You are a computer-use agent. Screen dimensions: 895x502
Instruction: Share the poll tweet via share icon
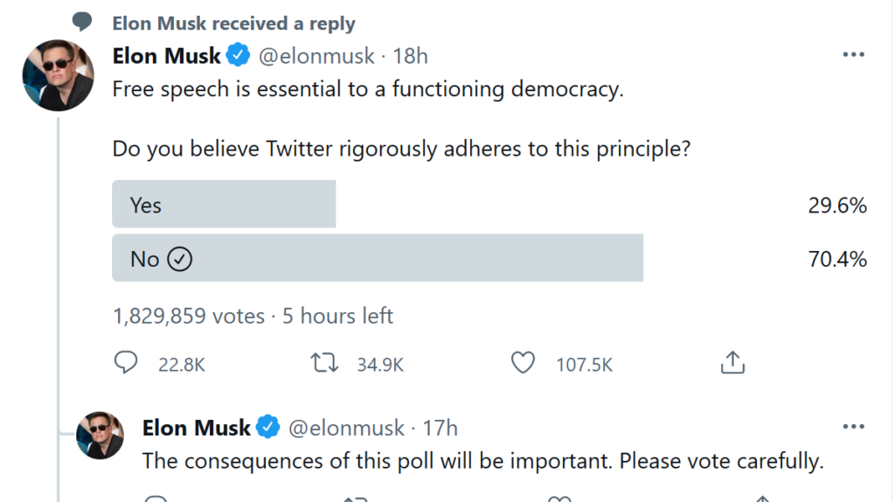click(x=732, y=363)
